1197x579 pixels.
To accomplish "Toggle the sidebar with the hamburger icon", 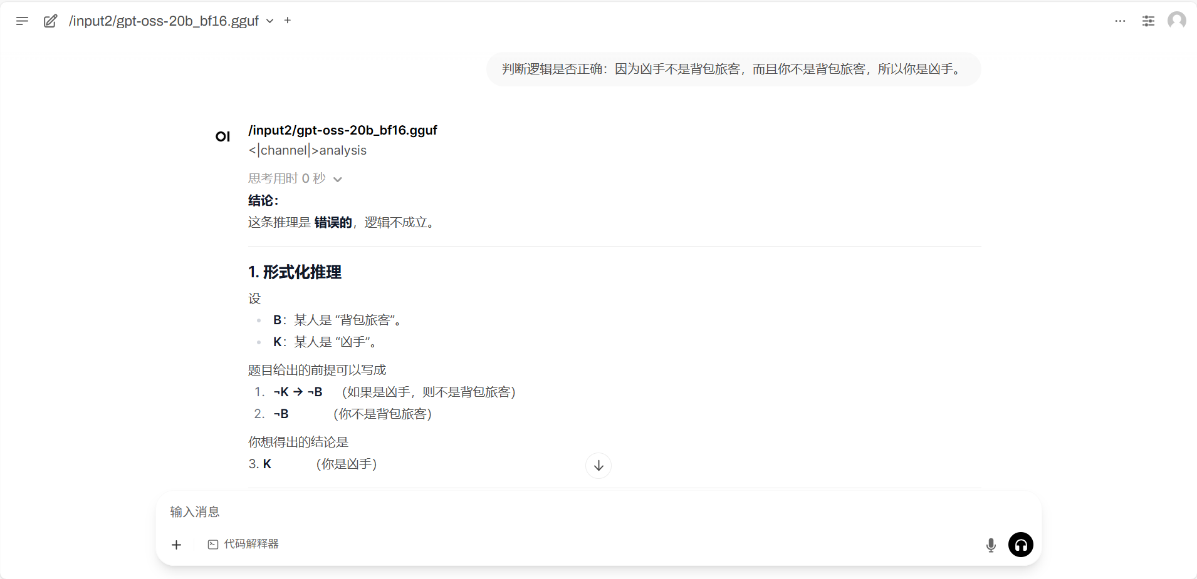I will (22, 21).
